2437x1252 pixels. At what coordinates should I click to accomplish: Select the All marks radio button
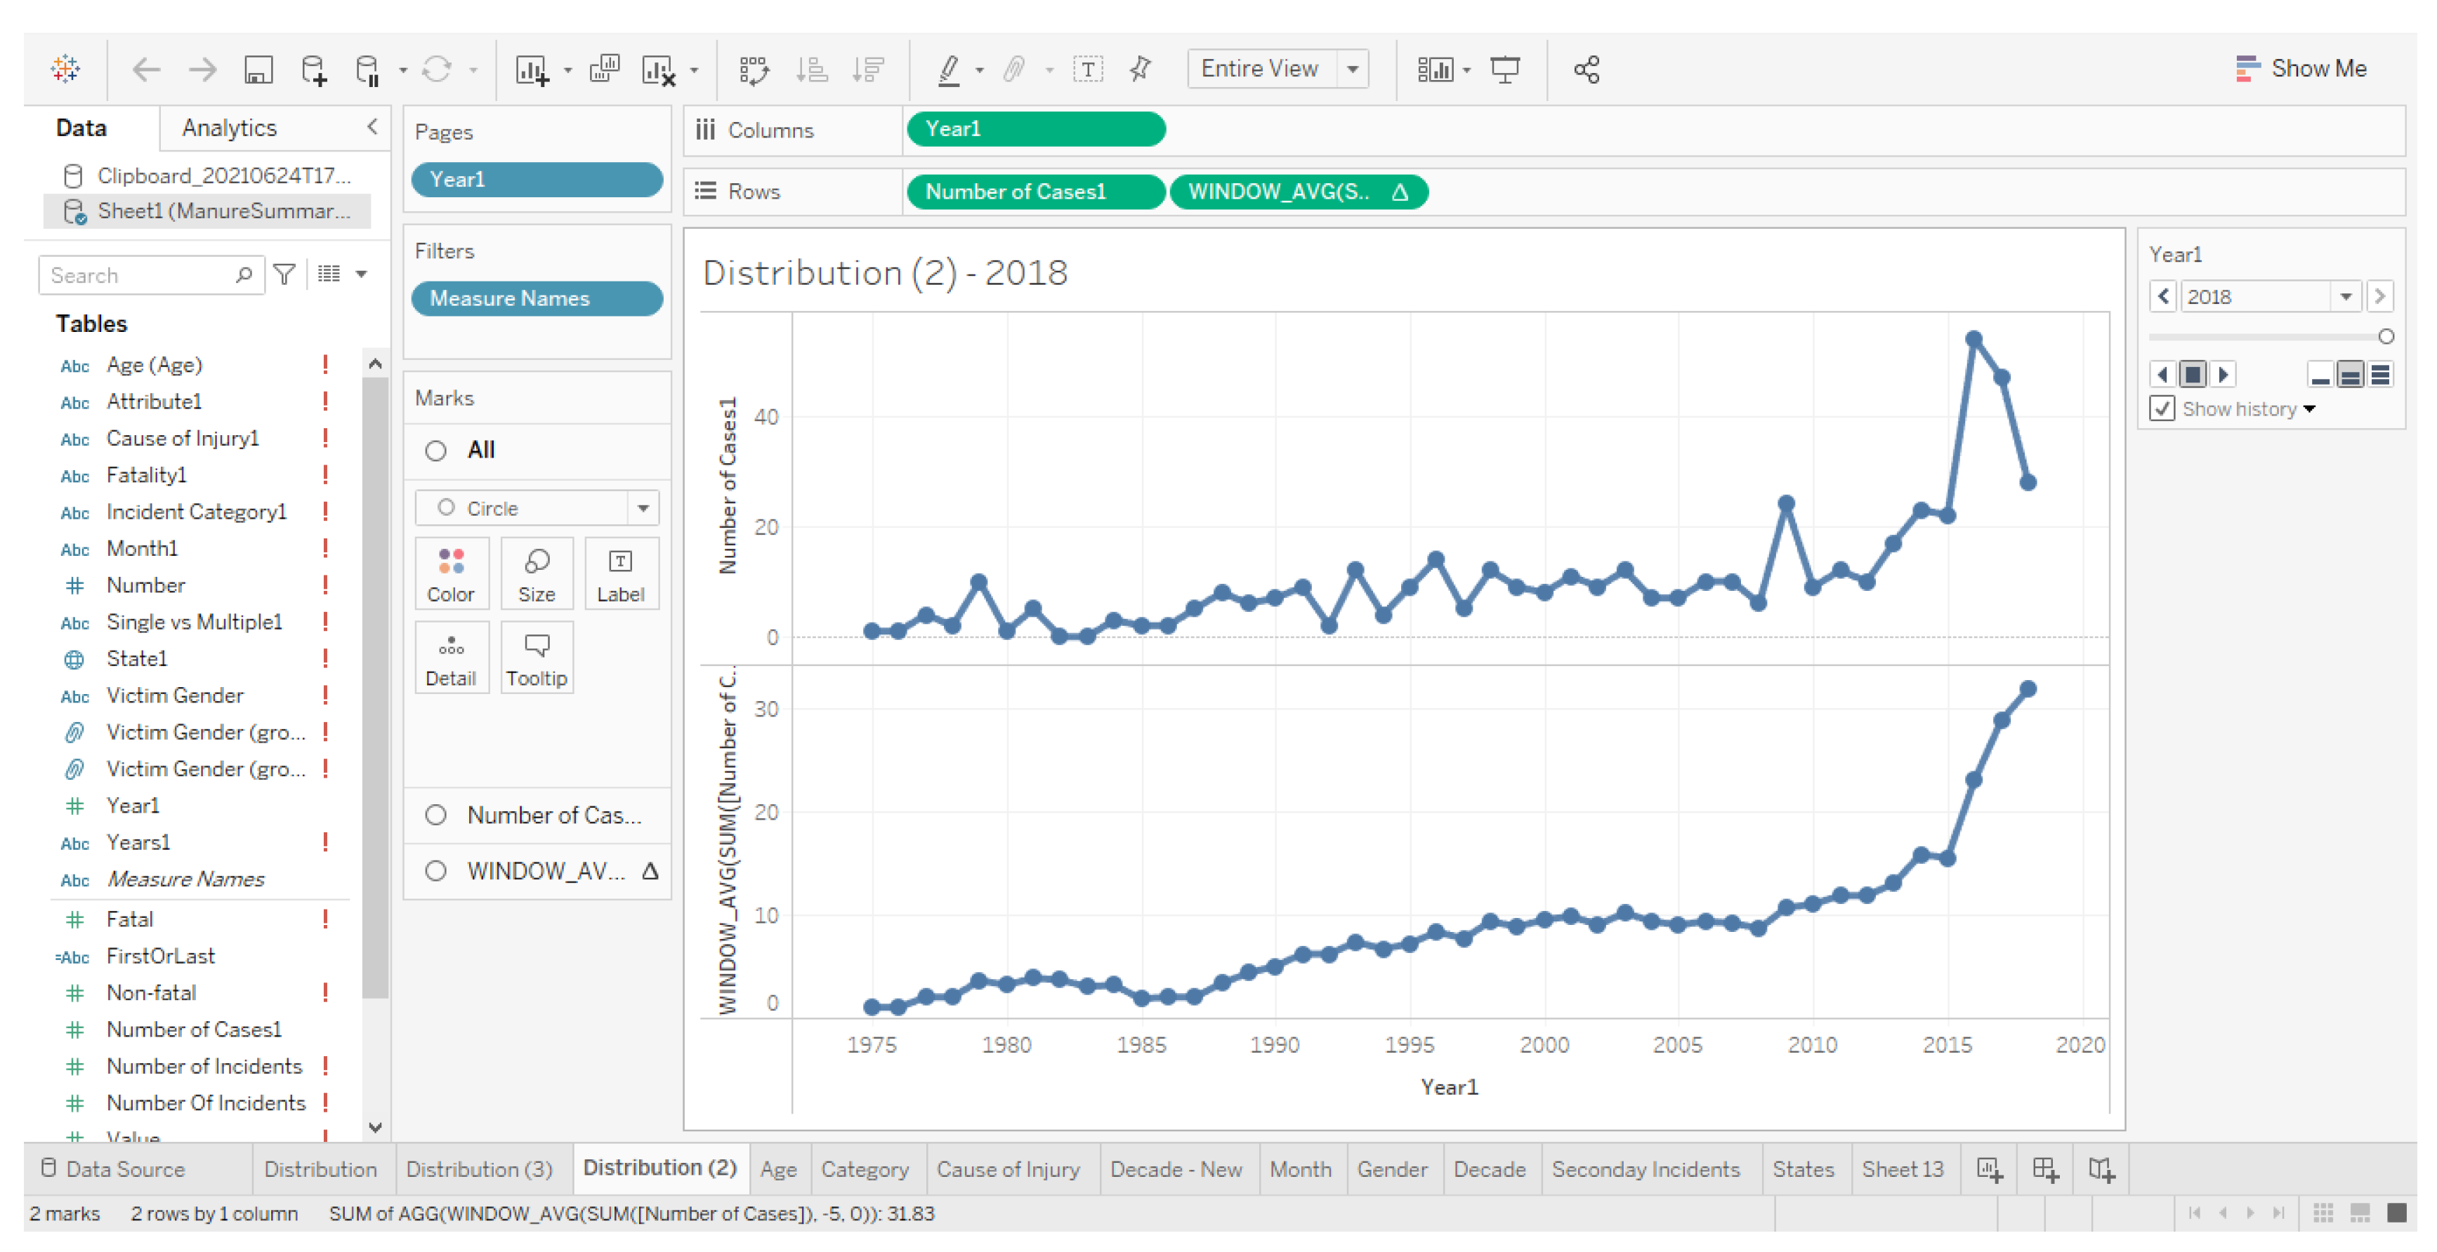pyautogui.click(x=435, y=450)
